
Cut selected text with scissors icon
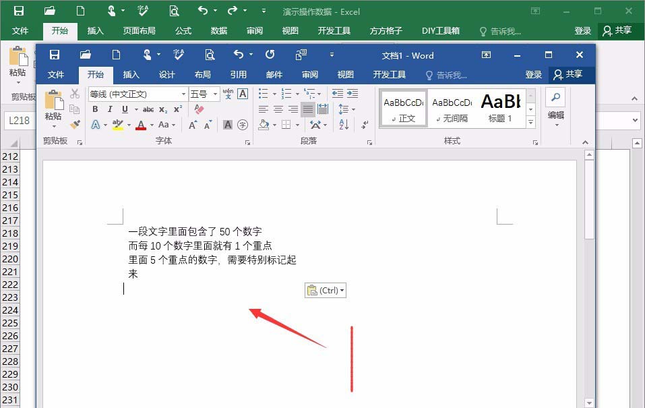74,94
